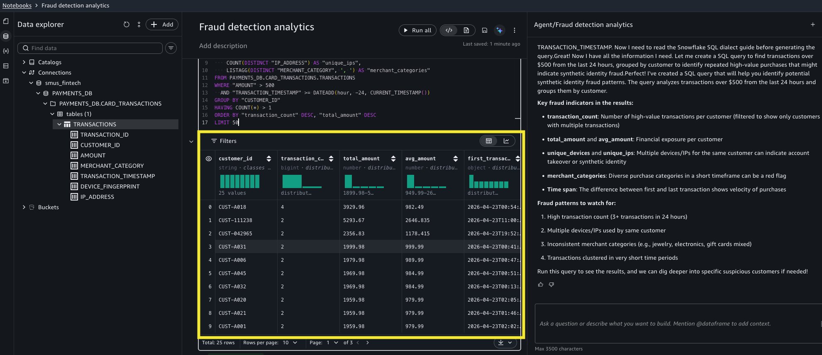Give thumbs up to agent response
The image size is (822, 355).
(x=541, y=285)
